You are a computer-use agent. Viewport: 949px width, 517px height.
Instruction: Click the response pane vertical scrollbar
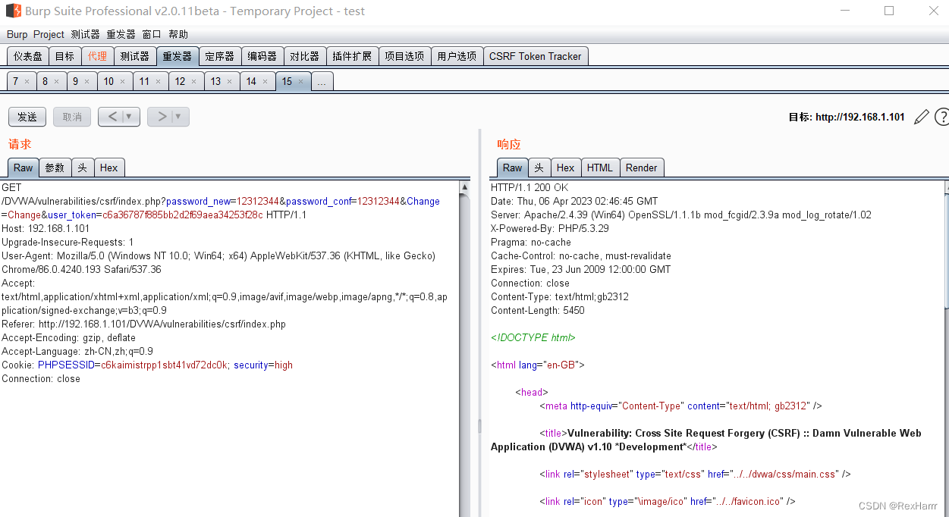point(945,250)
